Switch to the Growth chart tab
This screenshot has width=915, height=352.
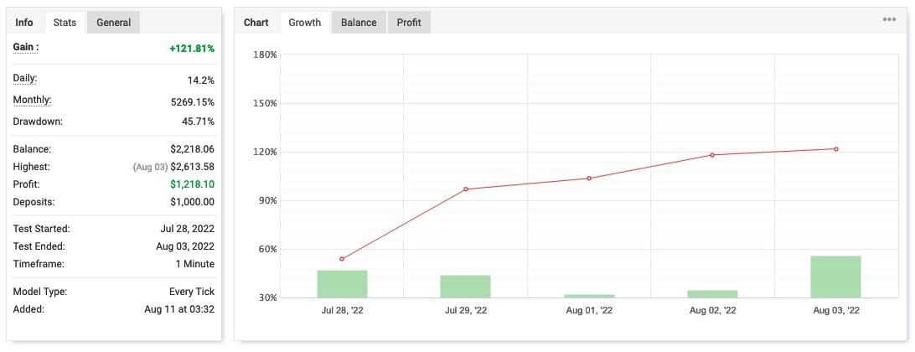click(x=305, y=22)
